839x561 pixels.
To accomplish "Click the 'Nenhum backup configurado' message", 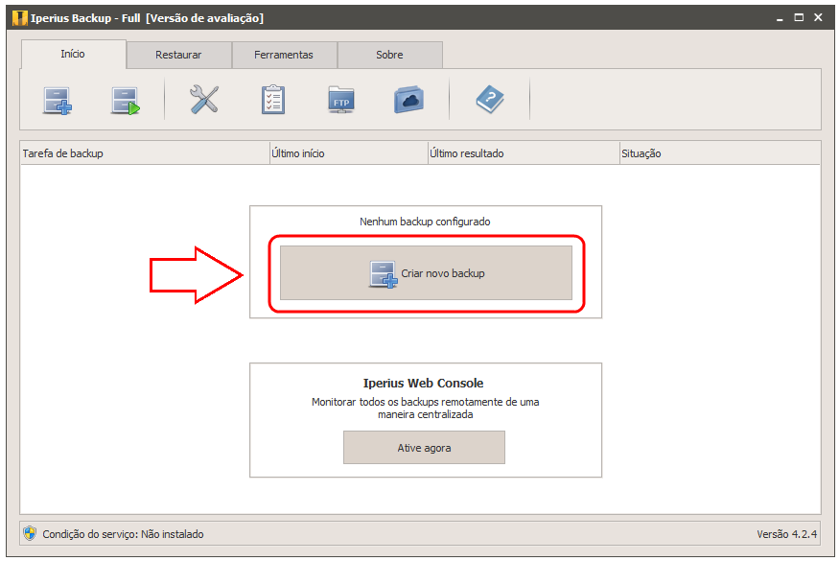I will pos(425,222).
